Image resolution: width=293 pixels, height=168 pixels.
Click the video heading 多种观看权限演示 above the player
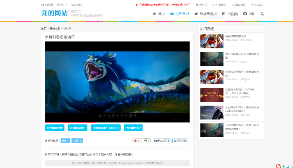pos(60,37)
